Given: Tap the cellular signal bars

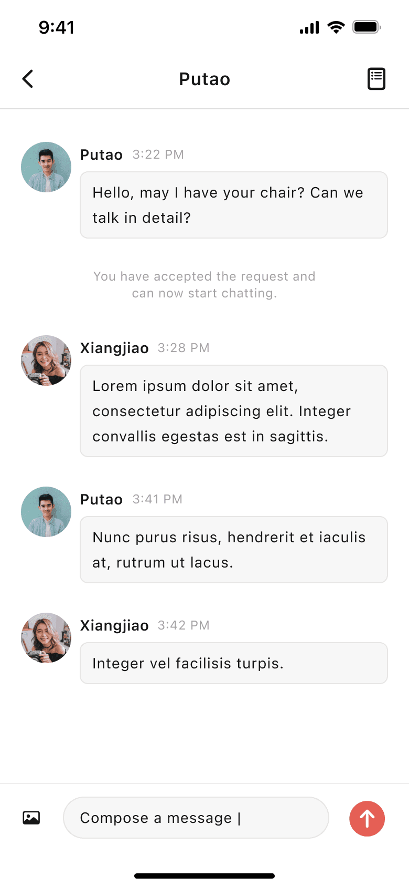Looking at the screenshot, I should 309,27.
